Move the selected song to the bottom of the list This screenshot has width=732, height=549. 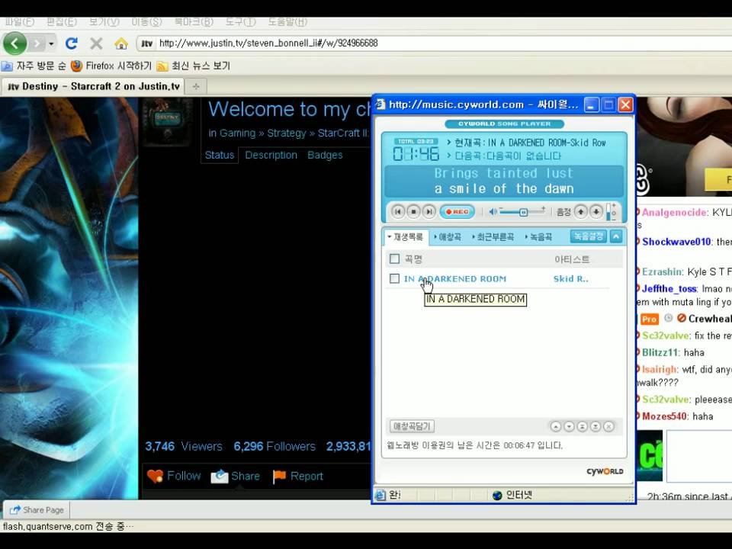596,426
